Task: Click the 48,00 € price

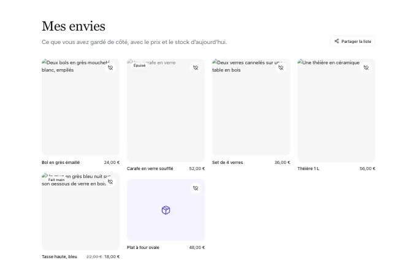Action: 197,248
